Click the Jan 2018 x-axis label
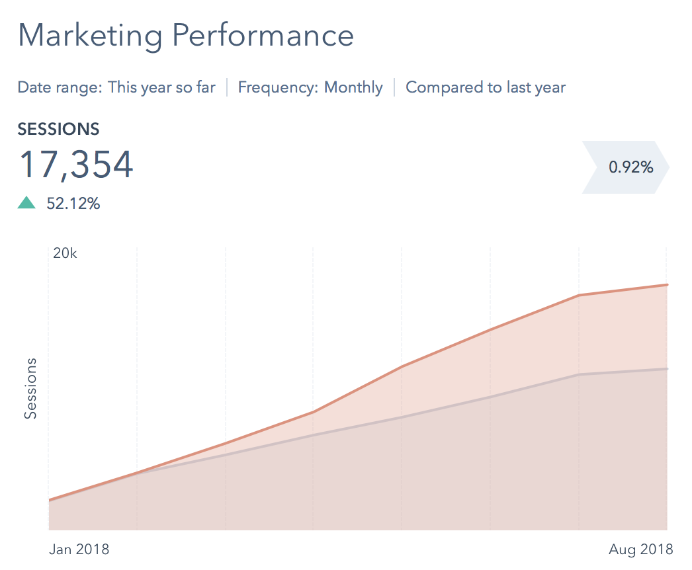The width and height of the screenshot is (692, 570). point(79,549)
